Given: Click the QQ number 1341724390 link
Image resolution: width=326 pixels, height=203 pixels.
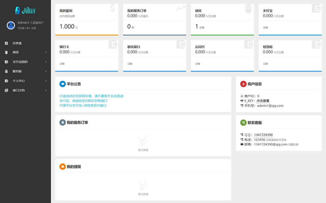Looking at the screenshot, I should (x=263, y=135).
